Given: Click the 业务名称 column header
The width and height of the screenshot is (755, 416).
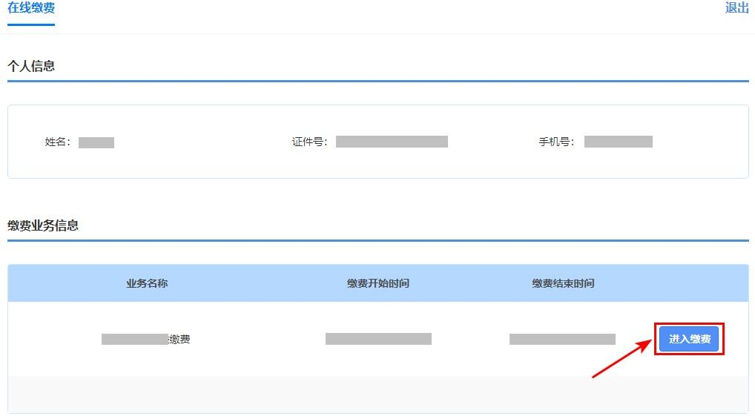Looking at the screenshot, I should click(x=147, y=283).
